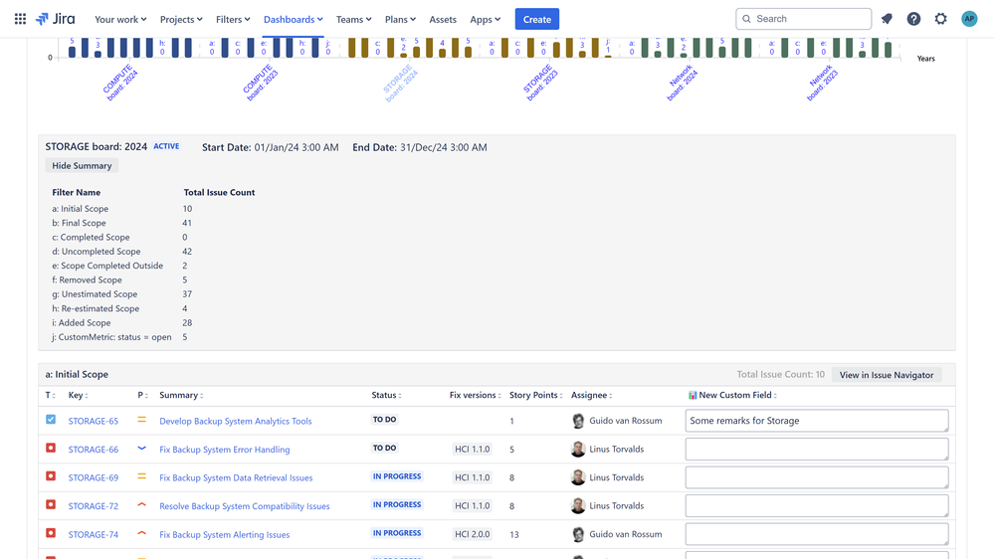Image resolution: width=994 pixels, height=559 pixels.
Task: Open issue key STORAGE-65
Action: pos(94,421)
